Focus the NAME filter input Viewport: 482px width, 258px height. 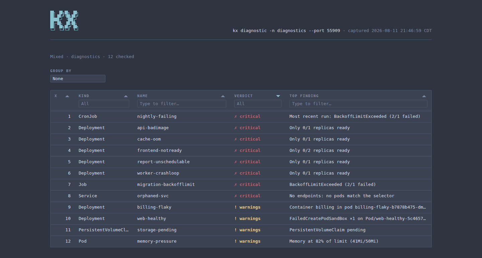click(182, 104)
